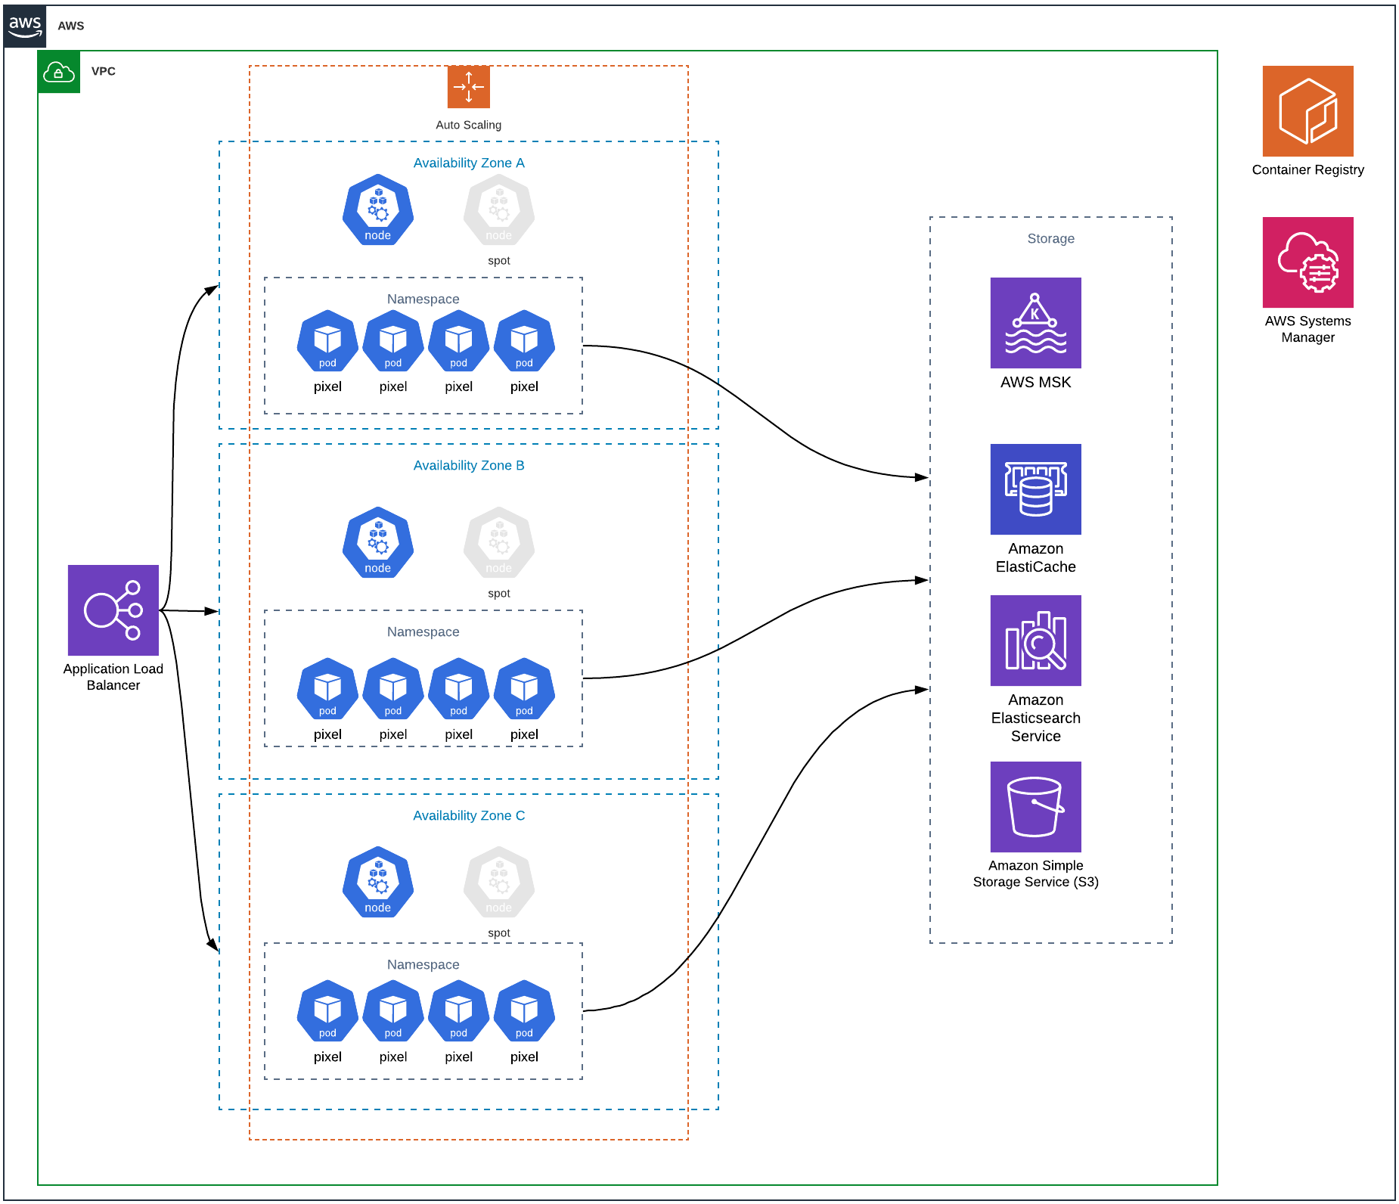Click the spot label in Zone C
The width and height of the screenshot is (1399, 1204).
[499, 932]
